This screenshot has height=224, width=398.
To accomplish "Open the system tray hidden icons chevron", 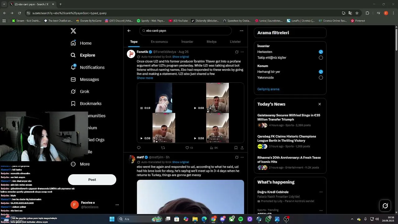I will (x=352, y=219).
